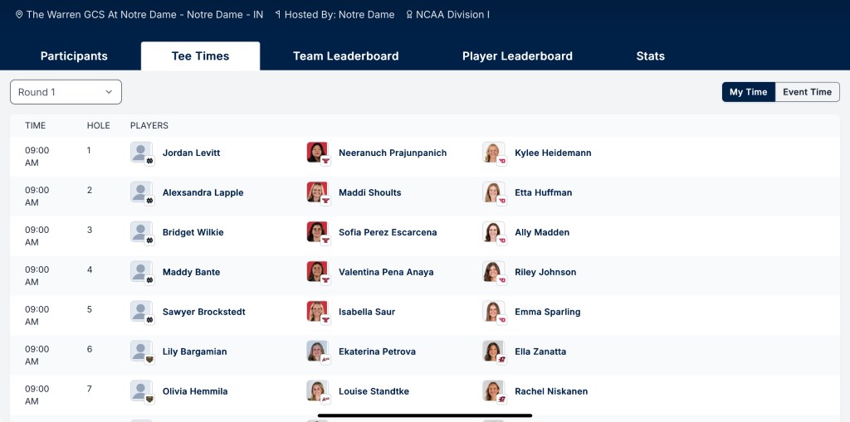The image size is (850, 422).
Task: Open Emma Sparling's player name link
Action: (x=547, y=312)
